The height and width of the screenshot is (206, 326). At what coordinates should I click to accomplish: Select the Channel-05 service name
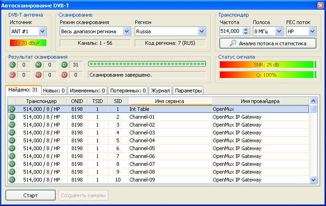pyautogui.click(x=142, y=148)
